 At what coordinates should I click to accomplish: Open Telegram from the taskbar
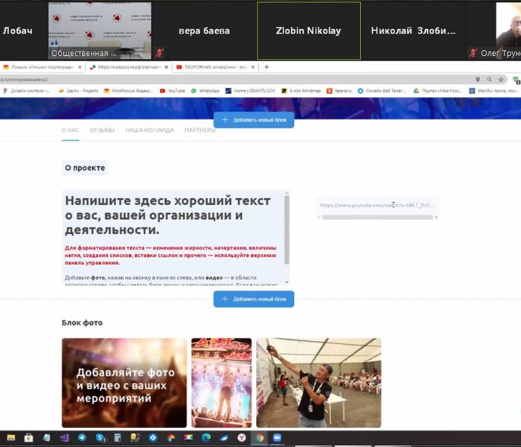(82, 438)
